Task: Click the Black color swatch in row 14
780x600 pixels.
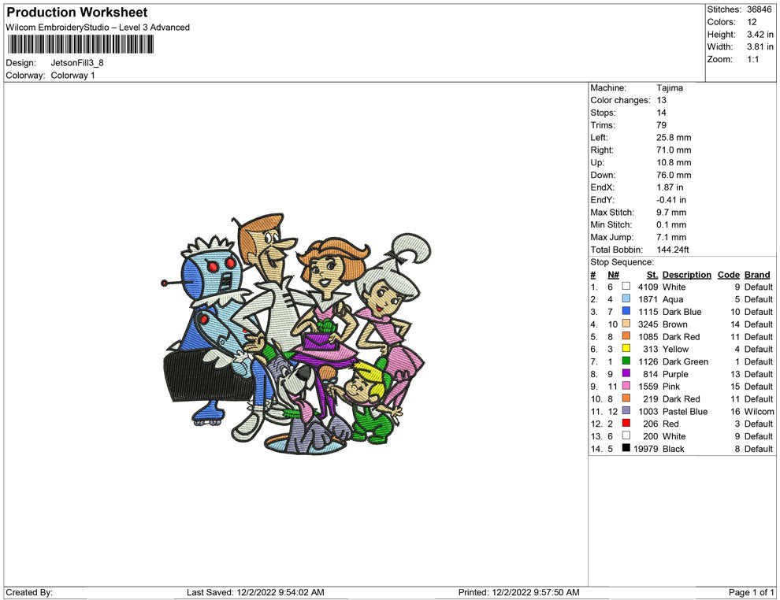Action: [626, 448]
